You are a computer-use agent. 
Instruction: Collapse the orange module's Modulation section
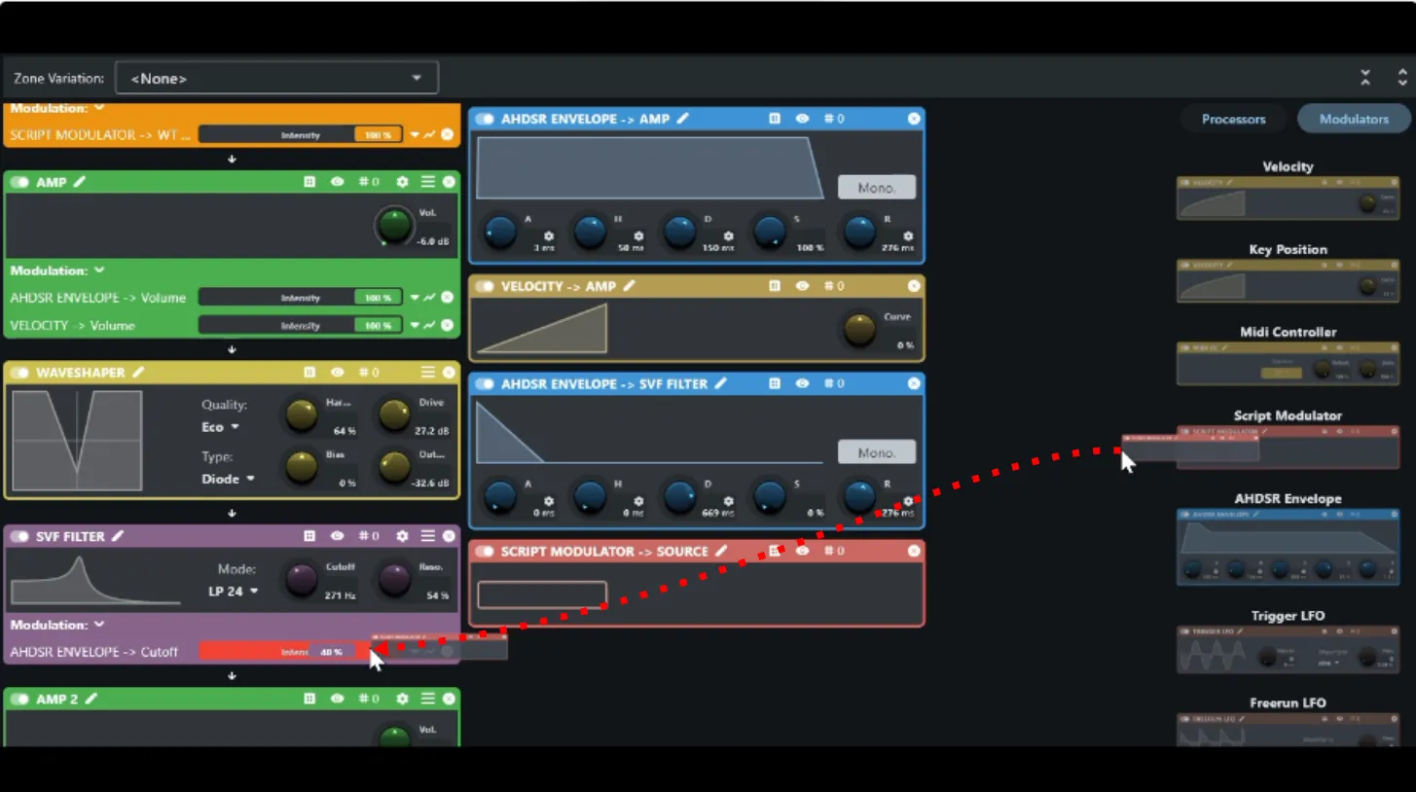(x=99, y=108)
